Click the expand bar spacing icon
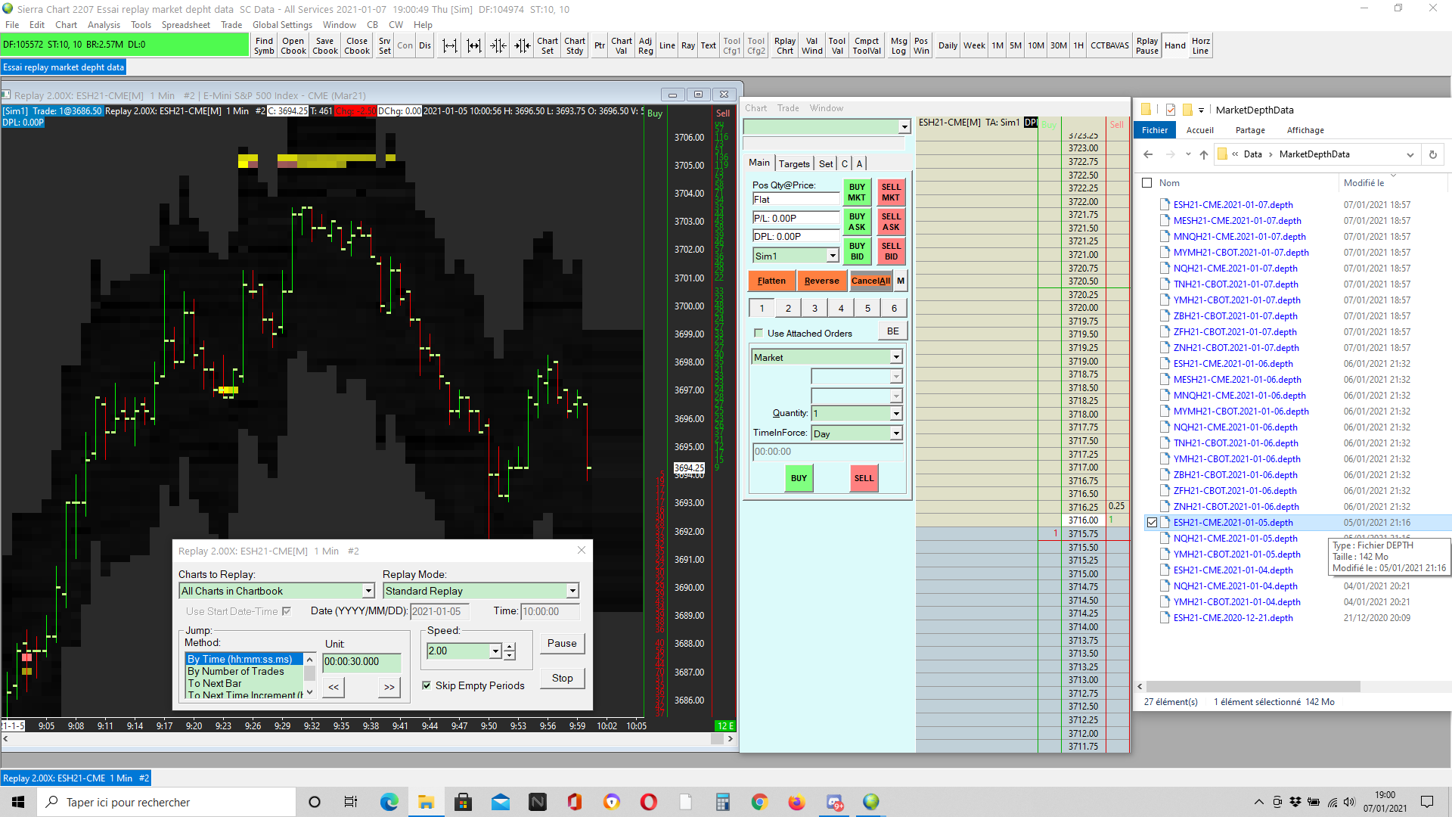Image resolution: width=1452 pixels, height=817 pixels. pos(450,45)
